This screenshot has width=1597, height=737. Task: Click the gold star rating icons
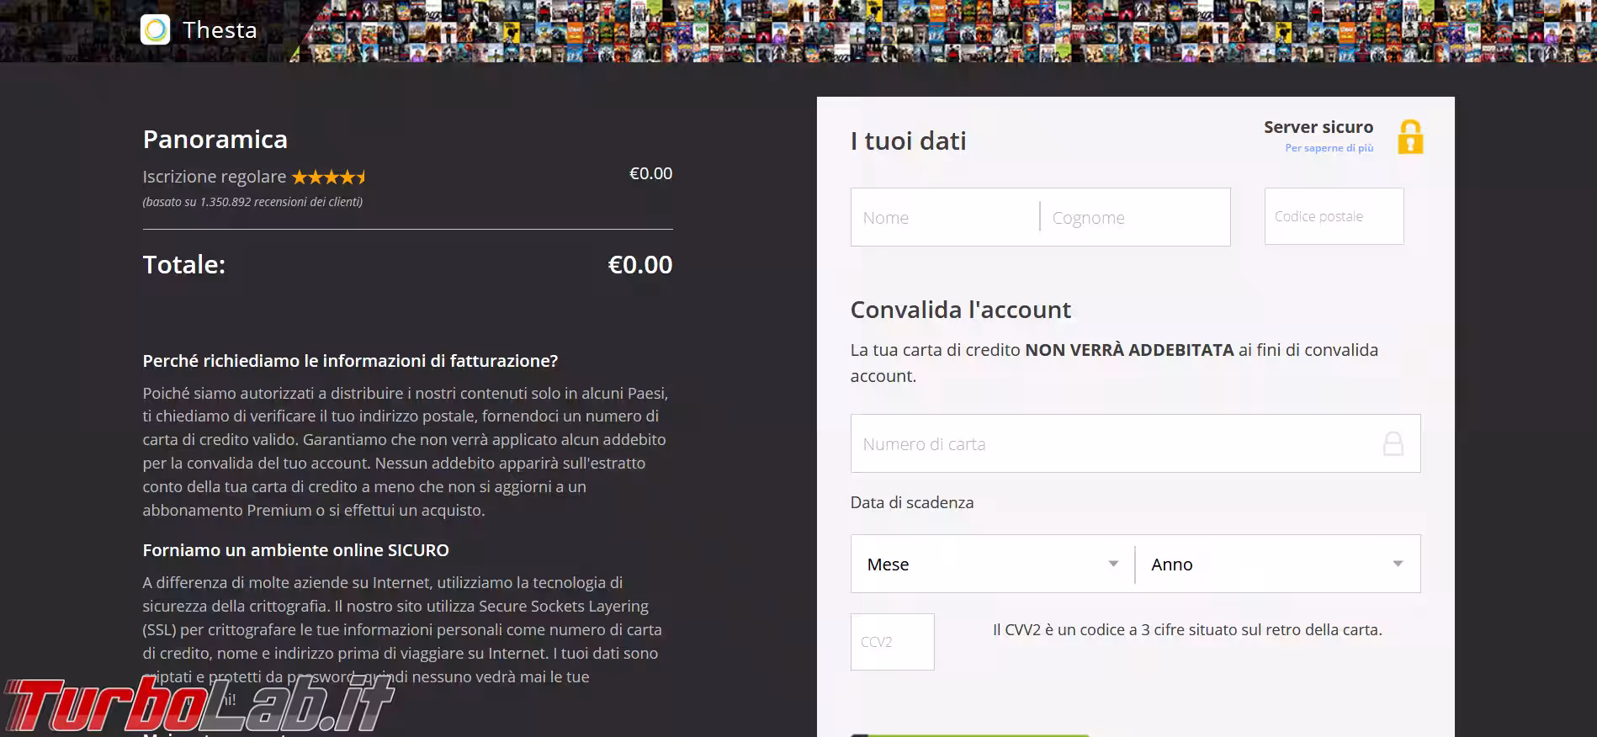click(329, 177)
